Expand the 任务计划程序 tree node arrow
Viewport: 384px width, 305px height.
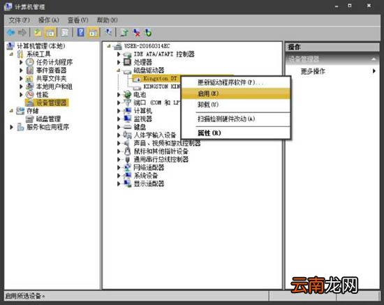click(x=21, y=62)
